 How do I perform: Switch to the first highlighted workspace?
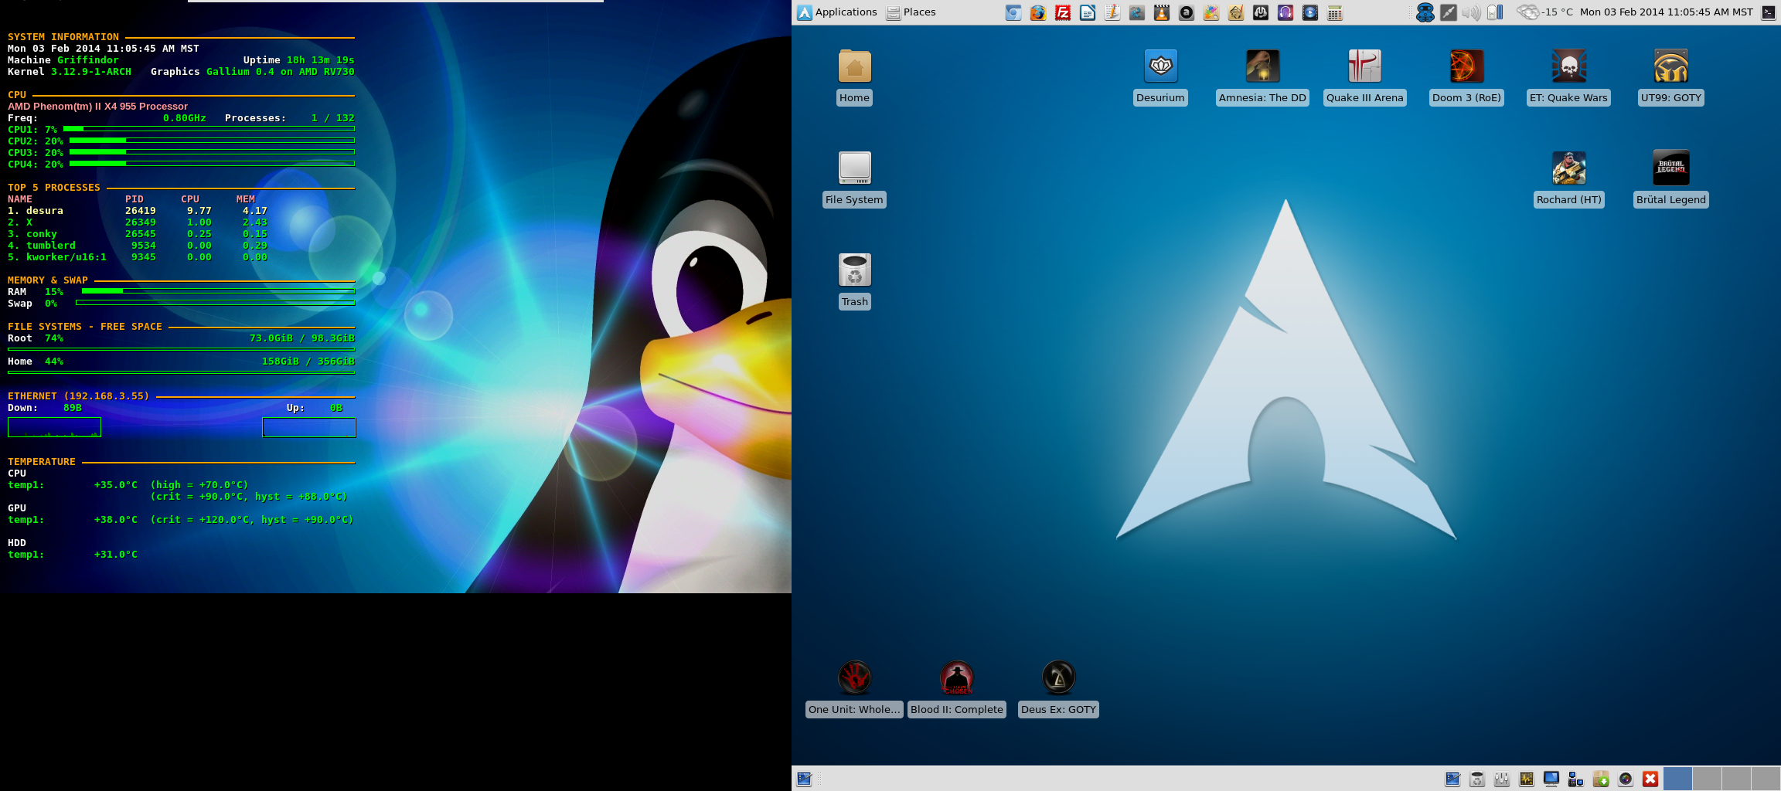click(x=1677, y=779)
